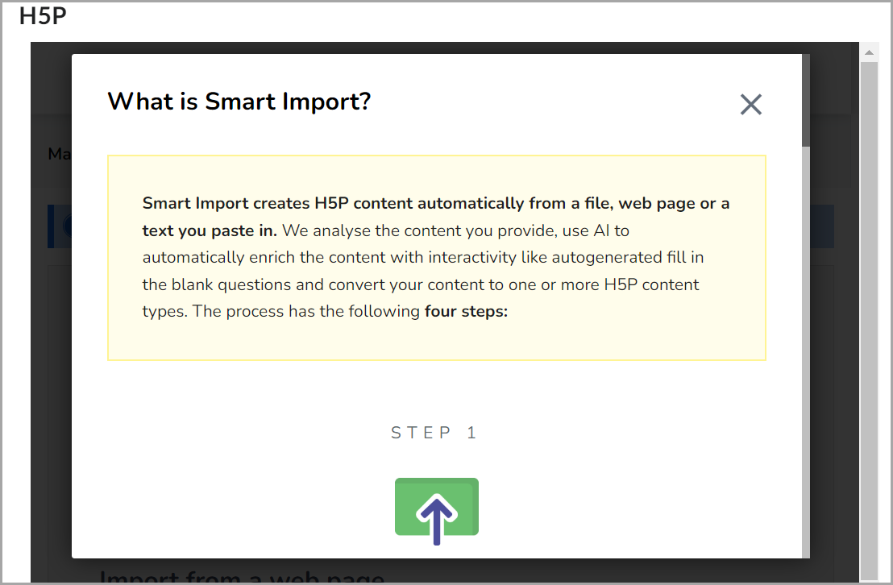
Task: Click the page scrollbar up arrow
Action: click(x=869, y=52)
